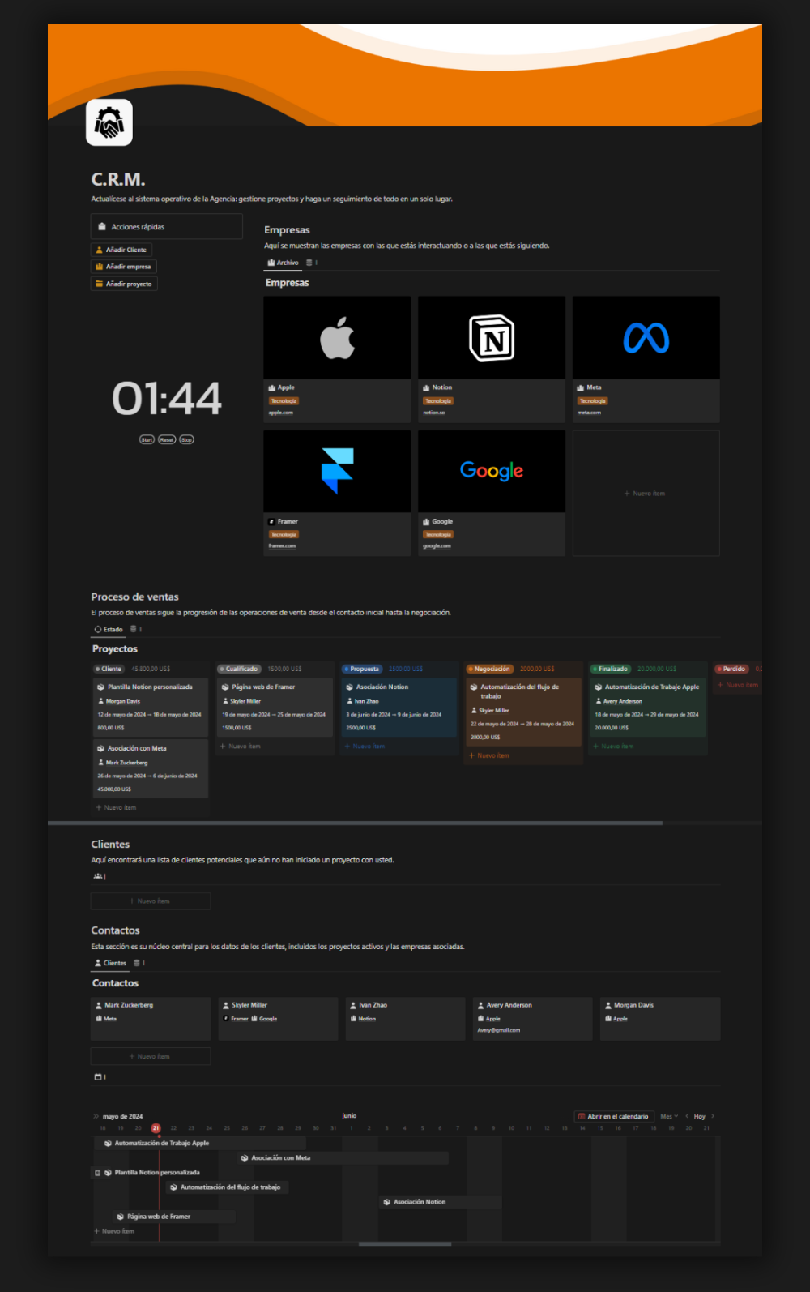Add new item below the contacts gallery
Viewport: 810px width, 1292px height.
click(151, 1056)
